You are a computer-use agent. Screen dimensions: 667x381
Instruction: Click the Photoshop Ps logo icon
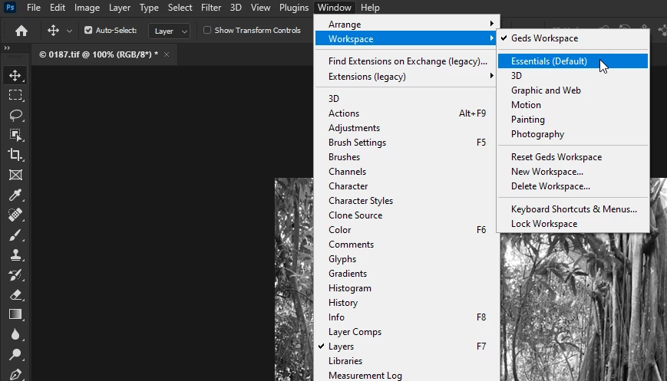pyautogui.click(x=10, y=7)
